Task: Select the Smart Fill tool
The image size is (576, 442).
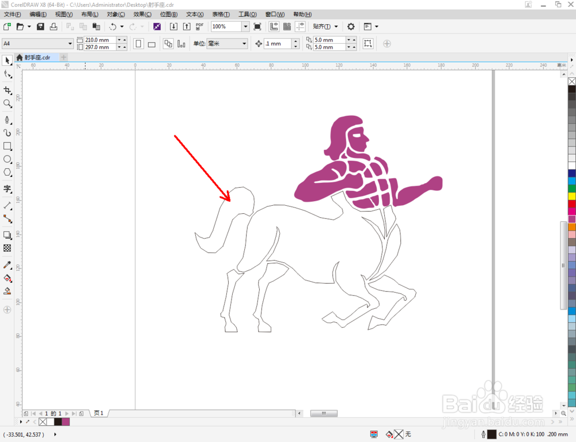Action: 7,292
